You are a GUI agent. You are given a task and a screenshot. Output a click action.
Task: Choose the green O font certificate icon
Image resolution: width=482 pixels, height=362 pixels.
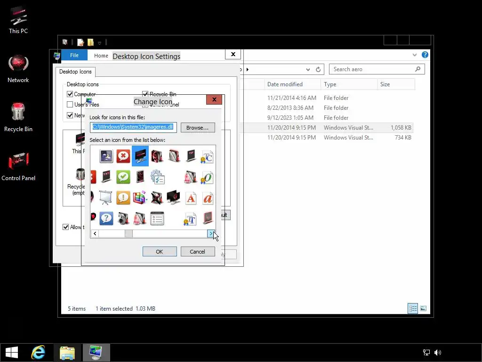point(207,177)
